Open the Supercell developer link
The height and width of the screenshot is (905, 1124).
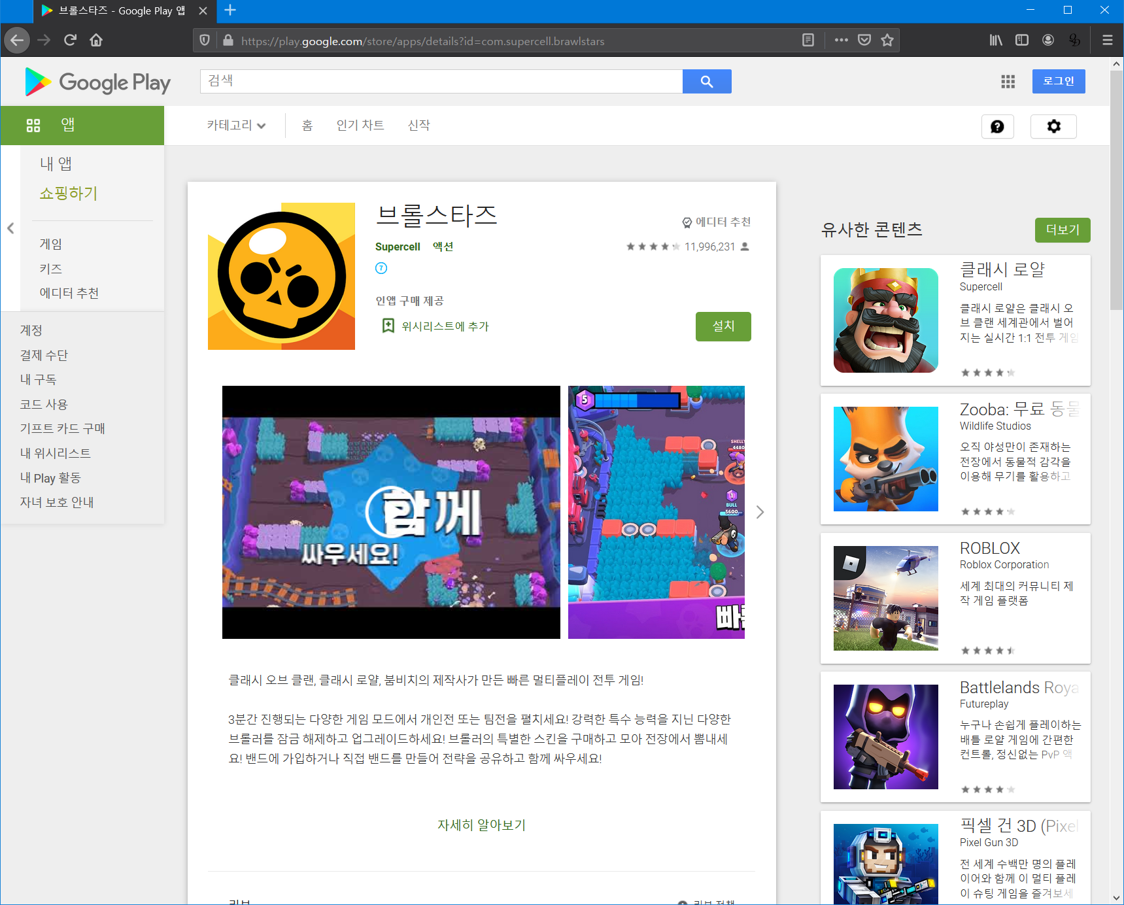[x=398, y=247]
